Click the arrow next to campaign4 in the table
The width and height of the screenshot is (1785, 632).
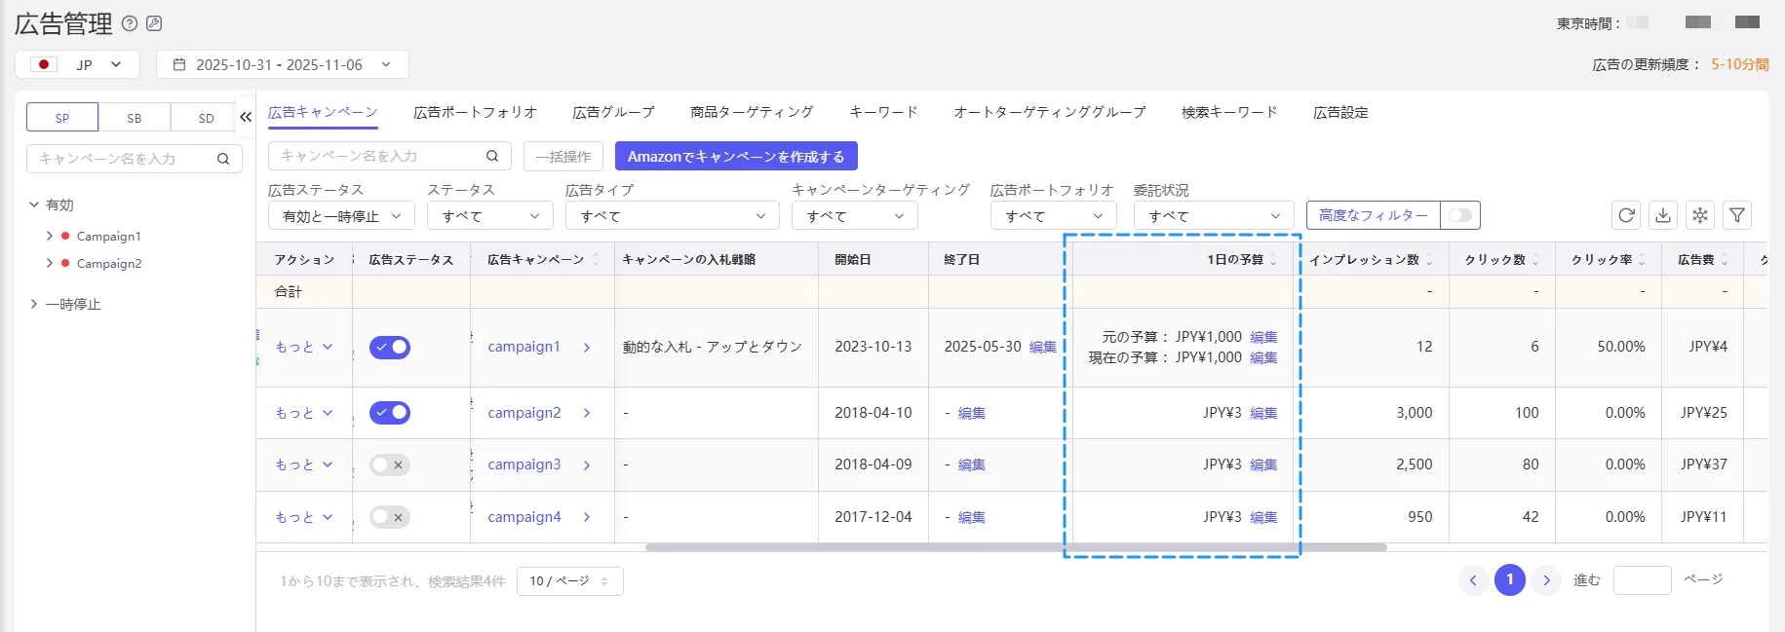tap(587, 517)
